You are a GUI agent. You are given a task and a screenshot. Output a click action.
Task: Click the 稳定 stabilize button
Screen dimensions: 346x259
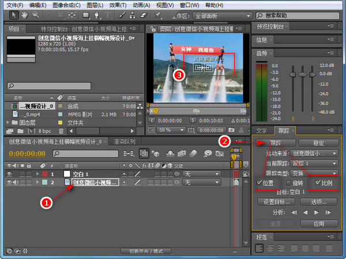tap(318, 143)
